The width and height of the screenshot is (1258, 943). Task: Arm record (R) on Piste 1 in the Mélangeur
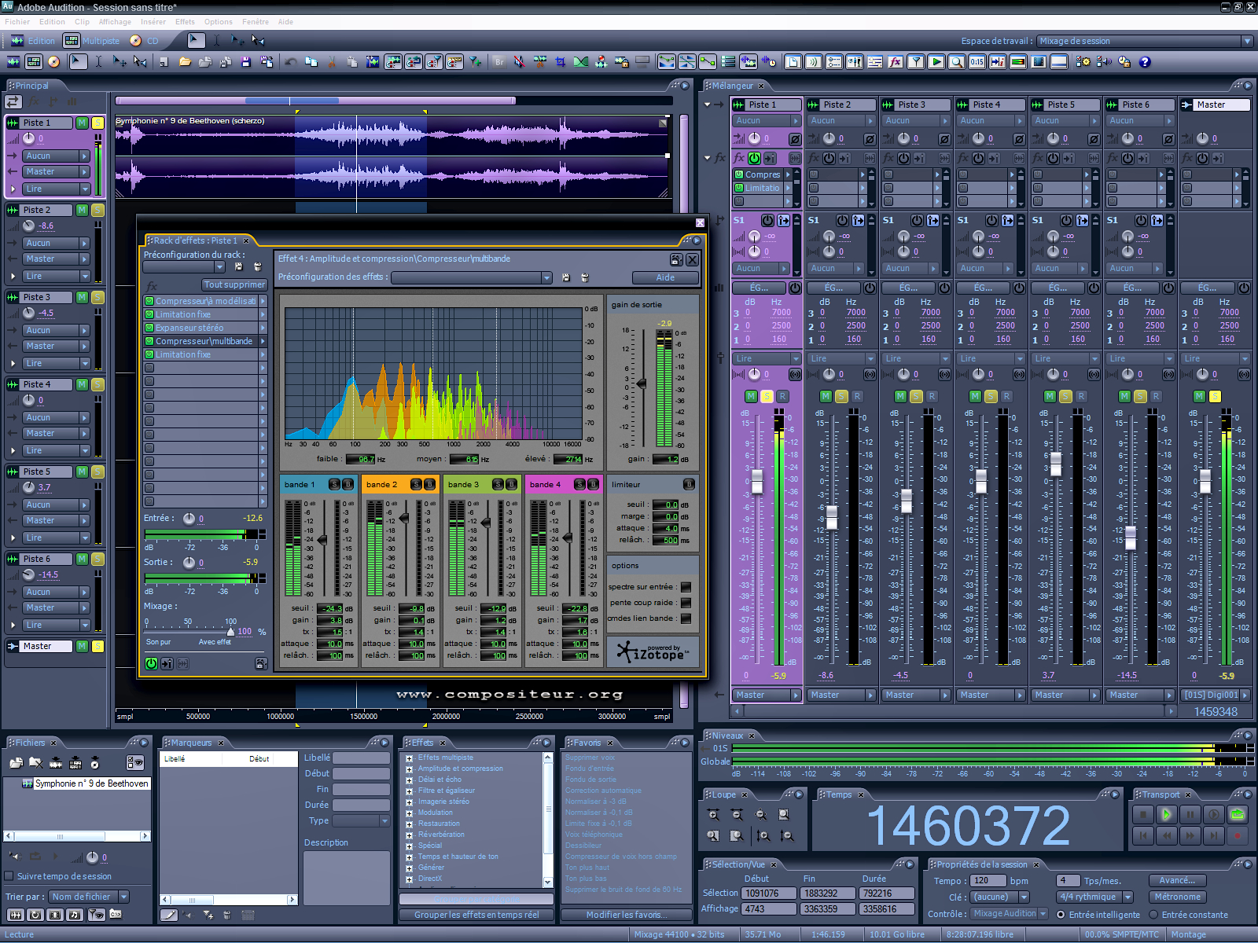782,396
